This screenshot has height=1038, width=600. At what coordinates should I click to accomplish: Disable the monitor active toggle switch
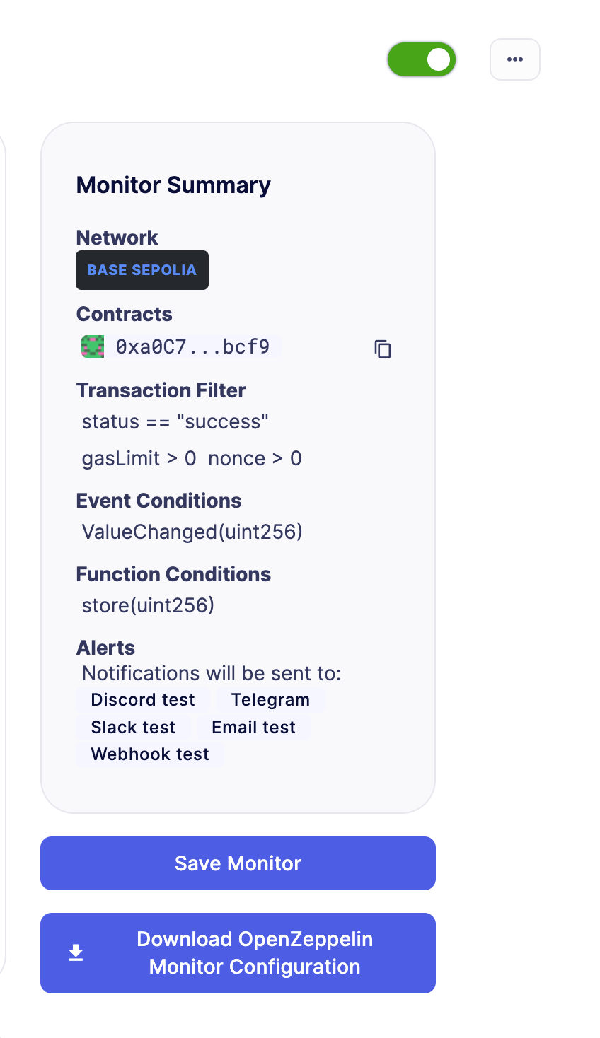point(421,59)
